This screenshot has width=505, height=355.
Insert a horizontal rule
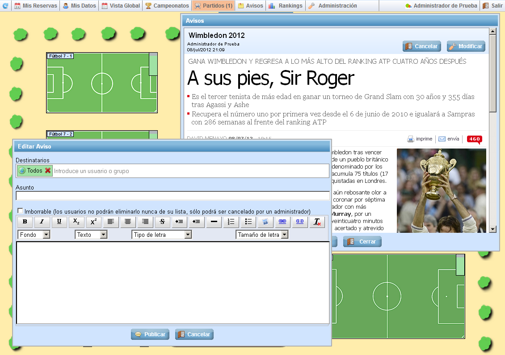(214, 222)
